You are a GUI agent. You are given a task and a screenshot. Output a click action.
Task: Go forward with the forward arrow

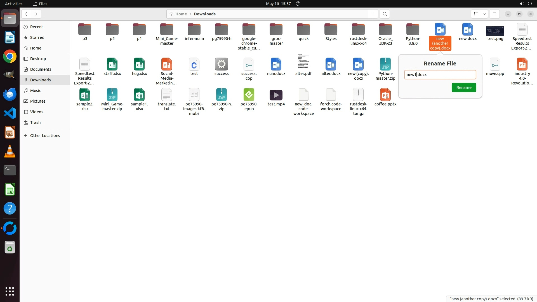coord(36,14)
